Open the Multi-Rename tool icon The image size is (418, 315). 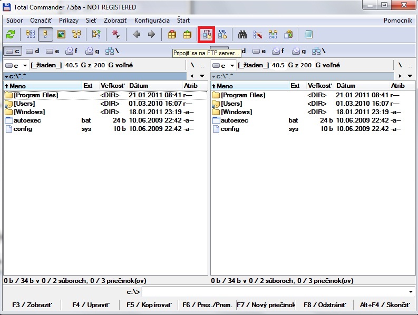(x=258, y=34)
